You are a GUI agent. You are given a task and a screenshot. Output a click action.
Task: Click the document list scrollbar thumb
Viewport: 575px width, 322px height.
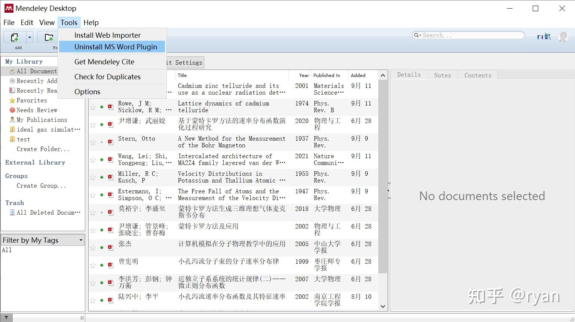click(383, 177)
